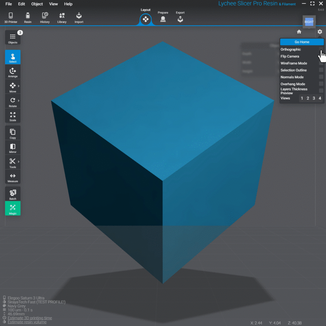This screenshot has height=326, width=326.
Task: Click the Resin bottle icon
Action: pyautogui.click(x=28, y=18)
